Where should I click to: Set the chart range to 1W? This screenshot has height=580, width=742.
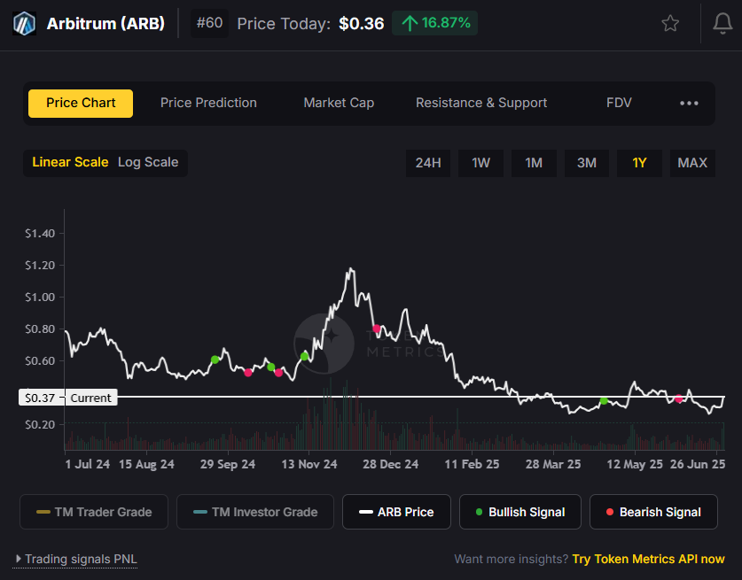pyautogui.click(x=480, y=163)
